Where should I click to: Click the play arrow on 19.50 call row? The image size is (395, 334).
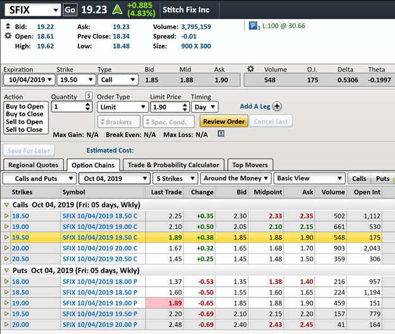point(8,237)
